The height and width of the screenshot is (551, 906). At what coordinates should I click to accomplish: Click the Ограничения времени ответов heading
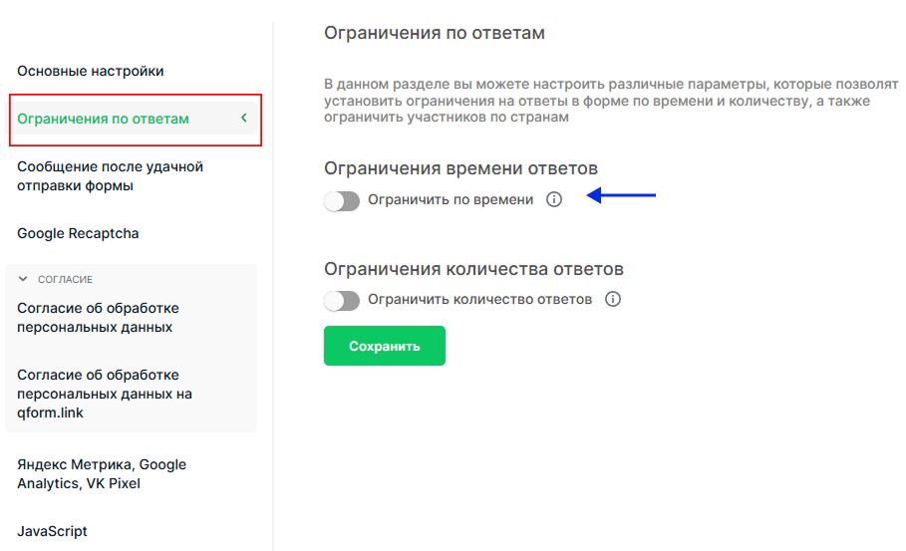point(460,168)
